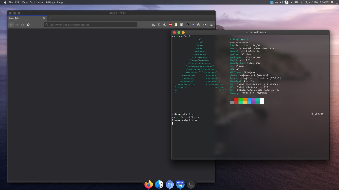Click the black square extension icon
Viewport: 339px width, 190px height.
pos(187,25)
